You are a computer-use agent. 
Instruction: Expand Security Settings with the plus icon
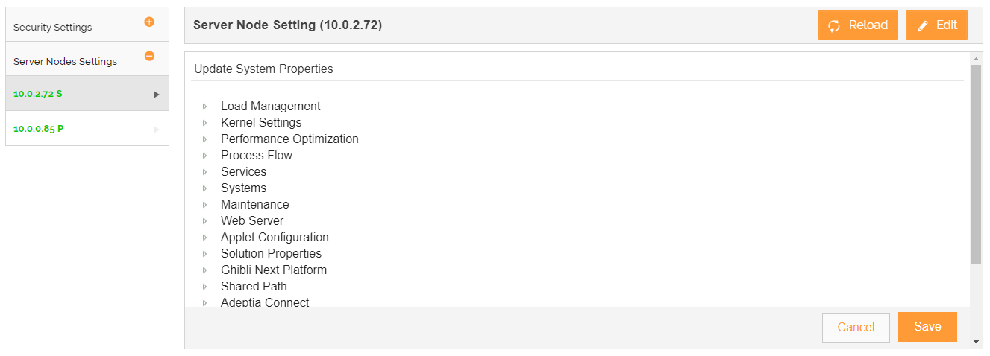point(149,22)
